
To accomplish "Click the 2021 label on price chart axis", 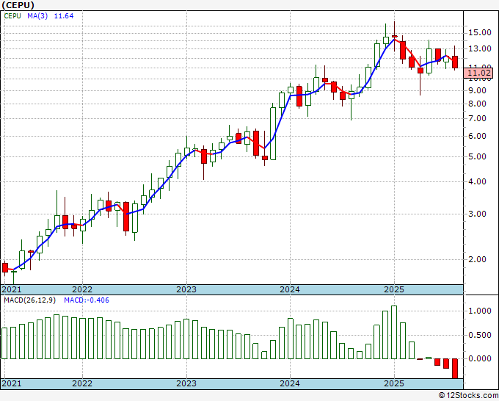I will tap(12, 289).
